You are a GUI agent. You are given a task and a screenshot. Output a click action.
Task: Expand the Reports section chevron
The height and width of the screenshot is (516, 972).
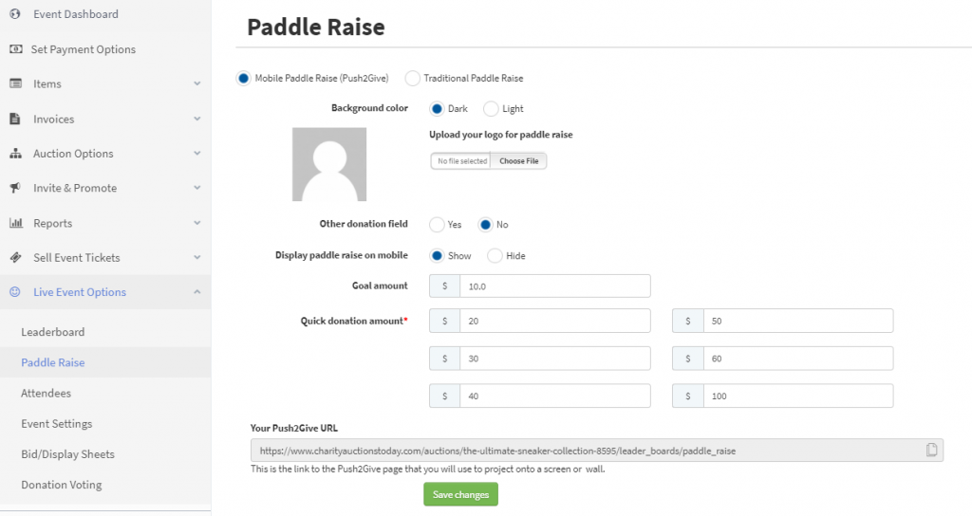(x=197, y=222)
